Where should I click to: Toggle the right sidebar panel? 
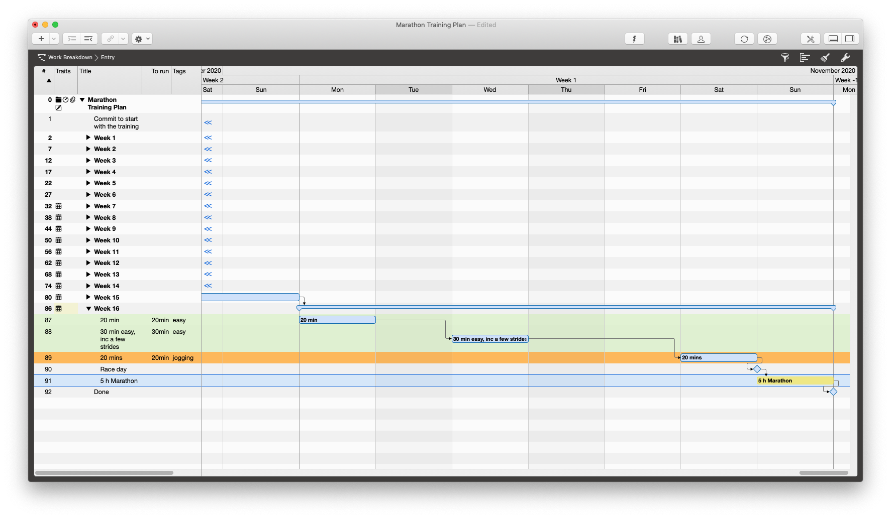pos(850,39)
